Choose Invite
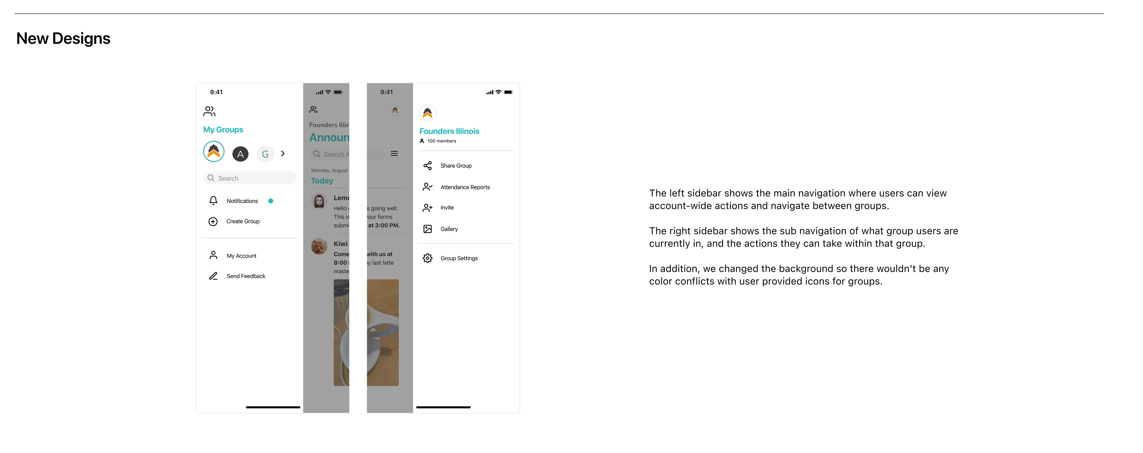The image size is (1143, 453). 447,208
